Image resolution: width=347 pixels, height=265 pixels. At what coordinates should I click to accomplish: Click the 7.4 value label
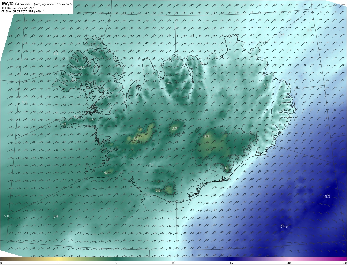coord(151,165)
